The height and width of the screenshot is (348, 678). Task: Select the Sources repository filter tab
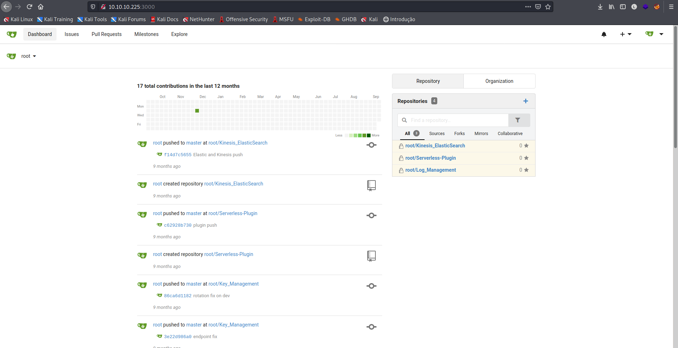437,134
